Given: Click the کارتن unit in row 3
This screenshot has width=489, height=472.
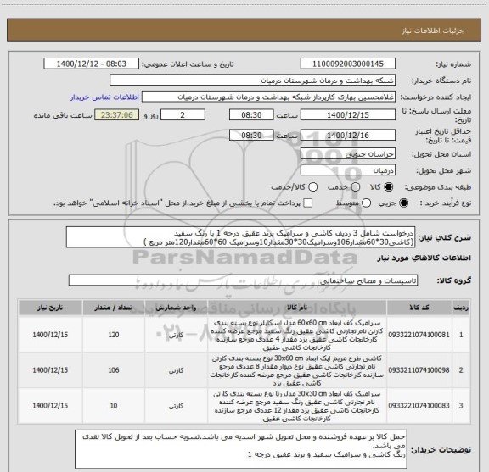Looking at the screenshot, I should pos(177,406).
